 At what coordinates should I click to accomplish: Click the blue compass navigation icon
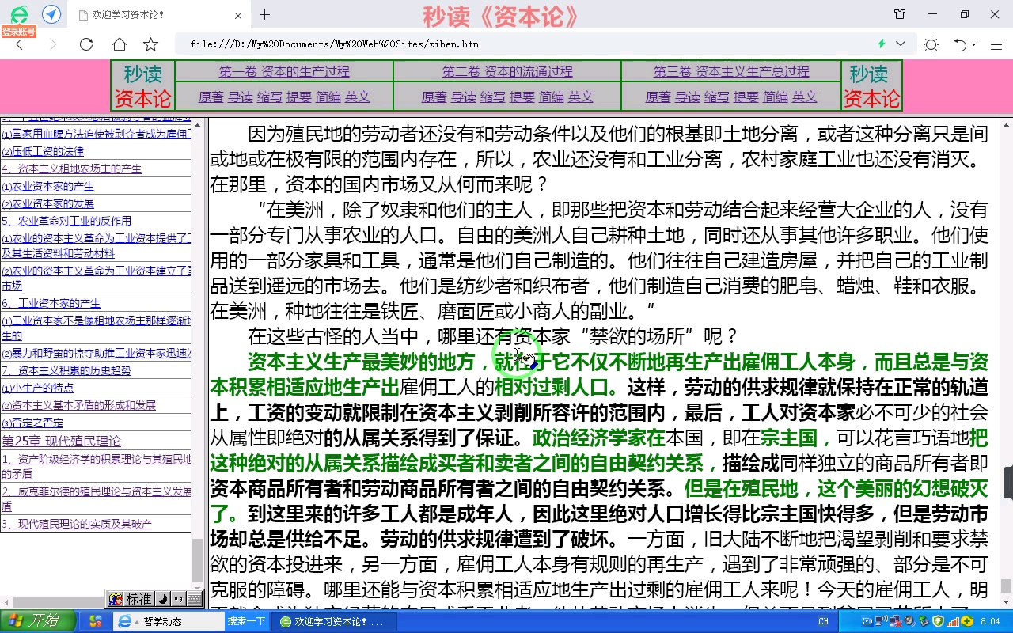(51, 14)
